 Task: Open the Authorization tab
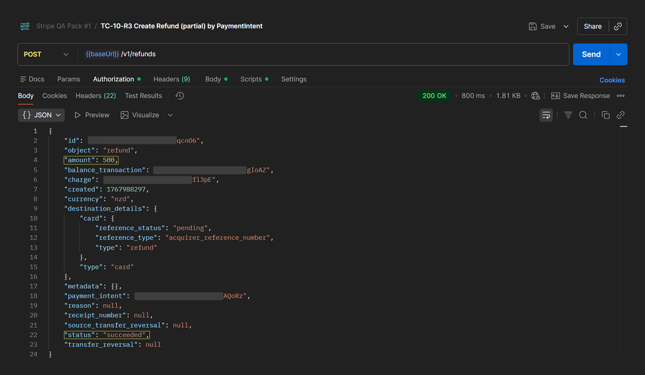tap(116, 79)
